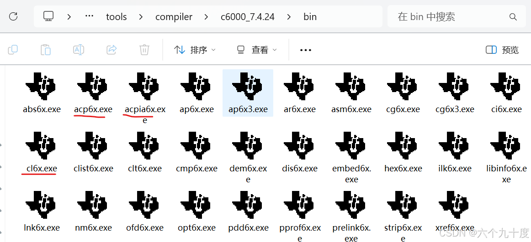Select the dis6x.exe file icon
This screenshot has width=531, height=242.
coord(299,145)
